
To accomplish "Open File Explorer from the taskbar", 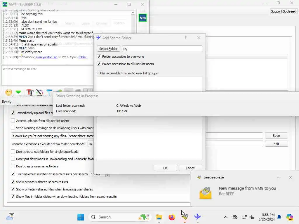I will (159, 217).
